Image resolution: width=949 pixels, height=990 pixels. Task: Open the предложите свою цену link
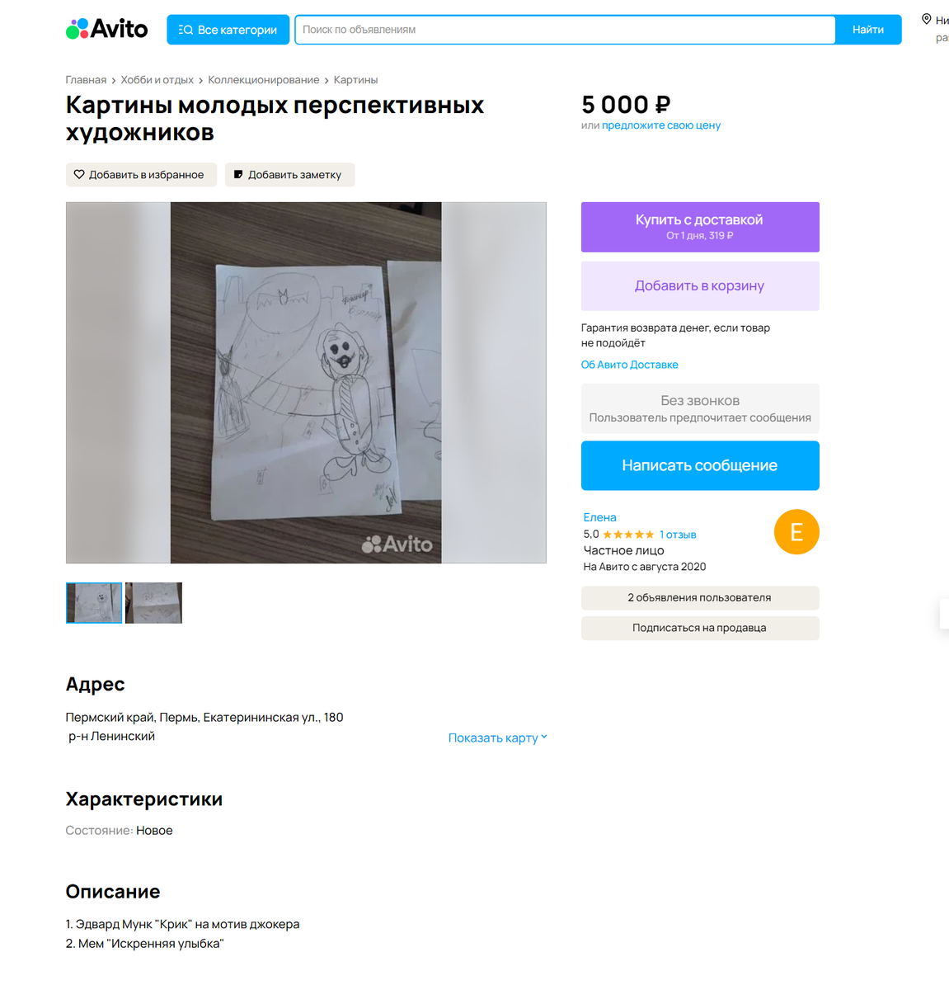coord(661,125)
